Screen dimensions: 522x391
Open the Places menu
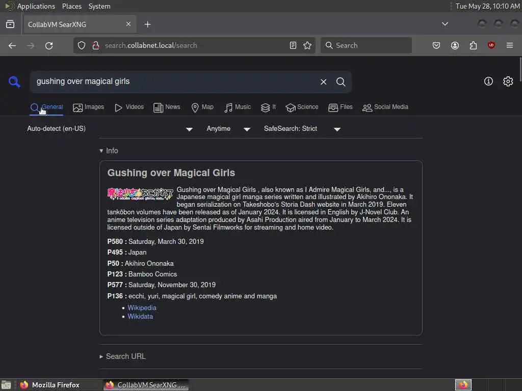tap(71, 6)
